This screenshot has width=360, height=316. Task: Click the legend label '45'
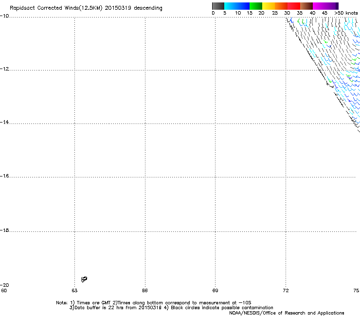pos(324,13)
